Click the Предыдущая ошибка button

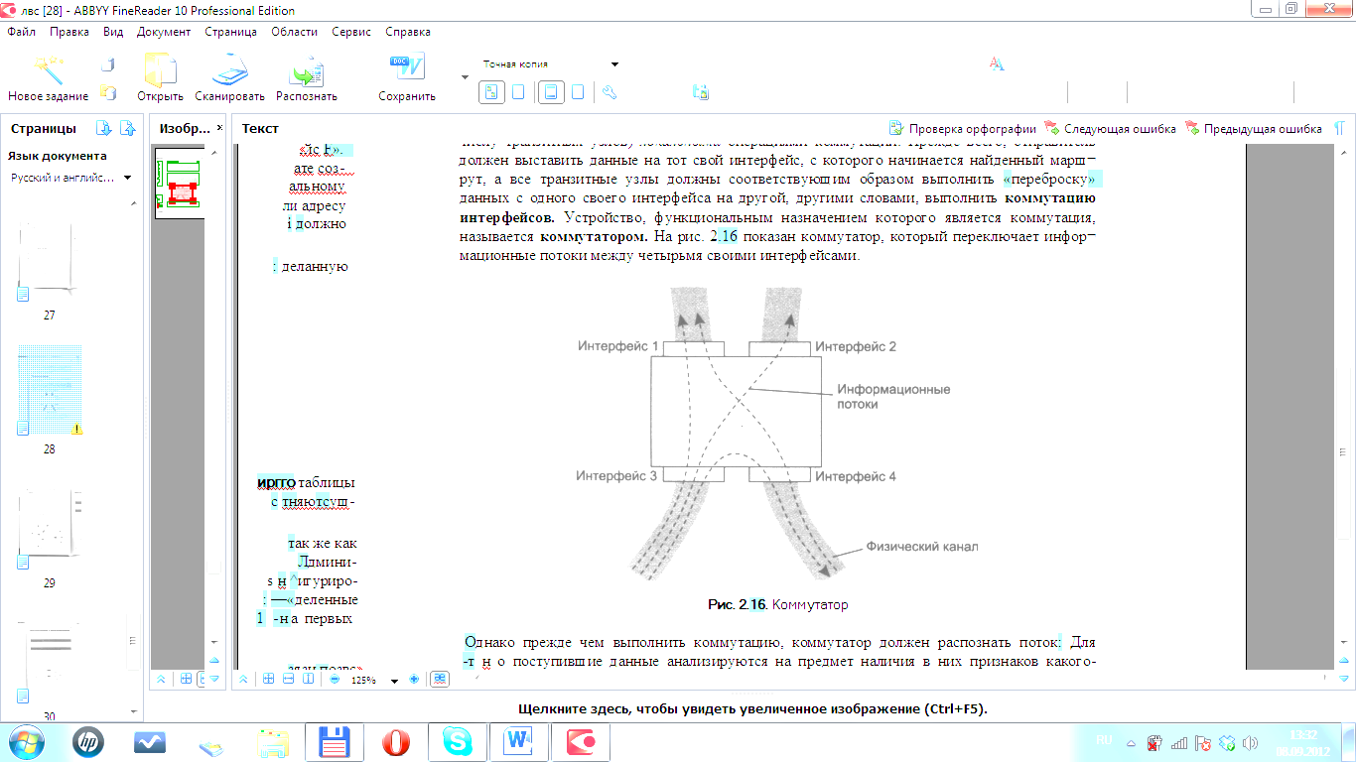pyautogui.click(x=1253, y=129)
